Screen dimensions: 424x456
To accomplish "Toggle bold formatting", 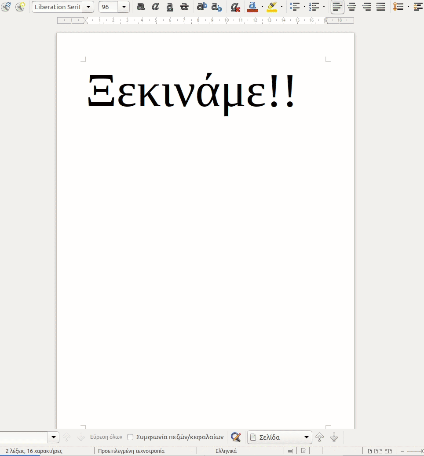I will [141, 7].
